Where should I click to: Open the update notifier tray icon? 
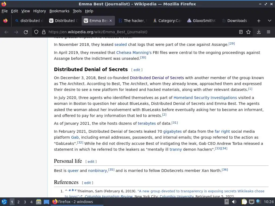tap(258, 201)
